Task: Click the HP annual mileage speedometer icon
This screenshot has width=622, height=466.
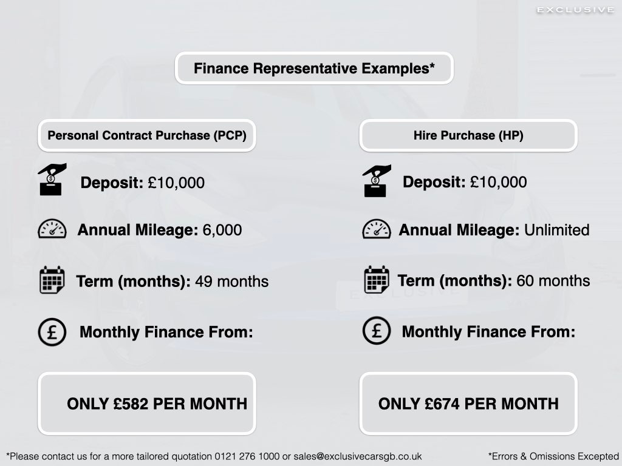Action: pyautogui.click(x=377, y=229)
